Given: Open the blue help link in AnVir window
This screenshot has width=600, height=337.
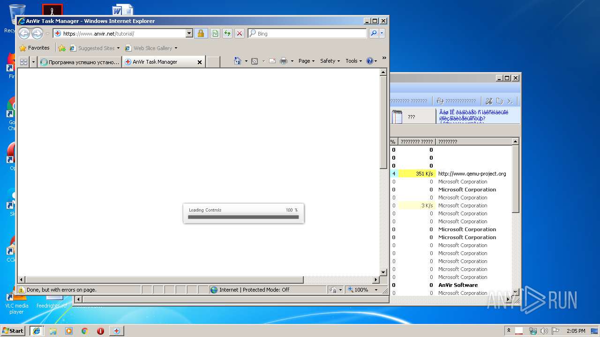Looking at the screenshot, I should tap(473, 115).
